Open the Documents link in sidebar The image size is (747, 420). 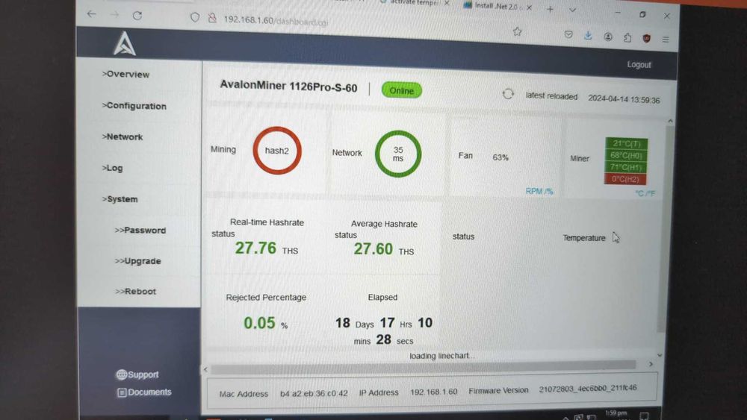(144, 392)
